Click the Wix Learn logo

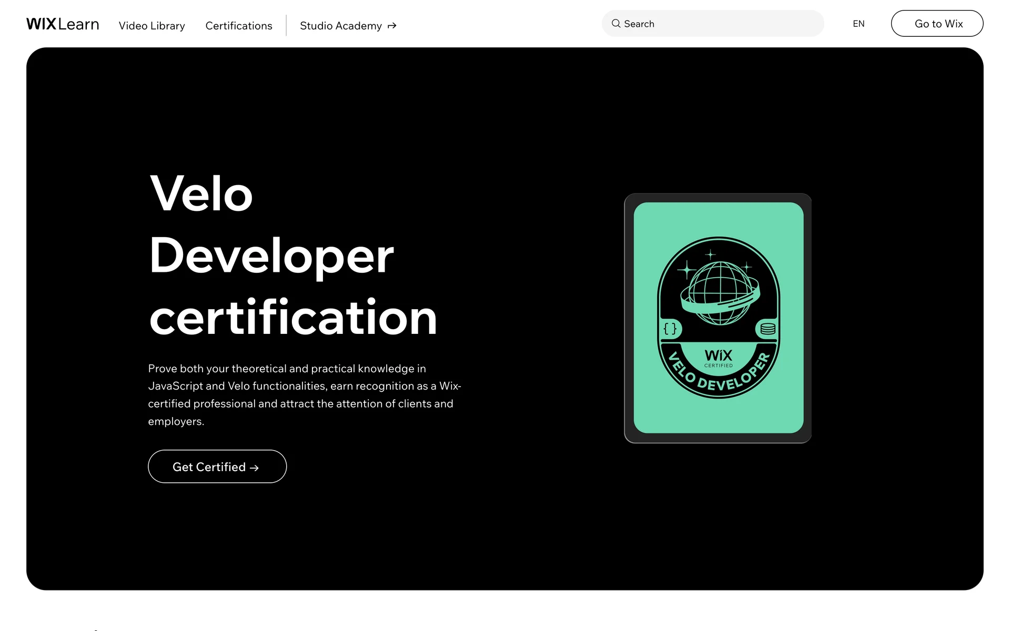63,24
